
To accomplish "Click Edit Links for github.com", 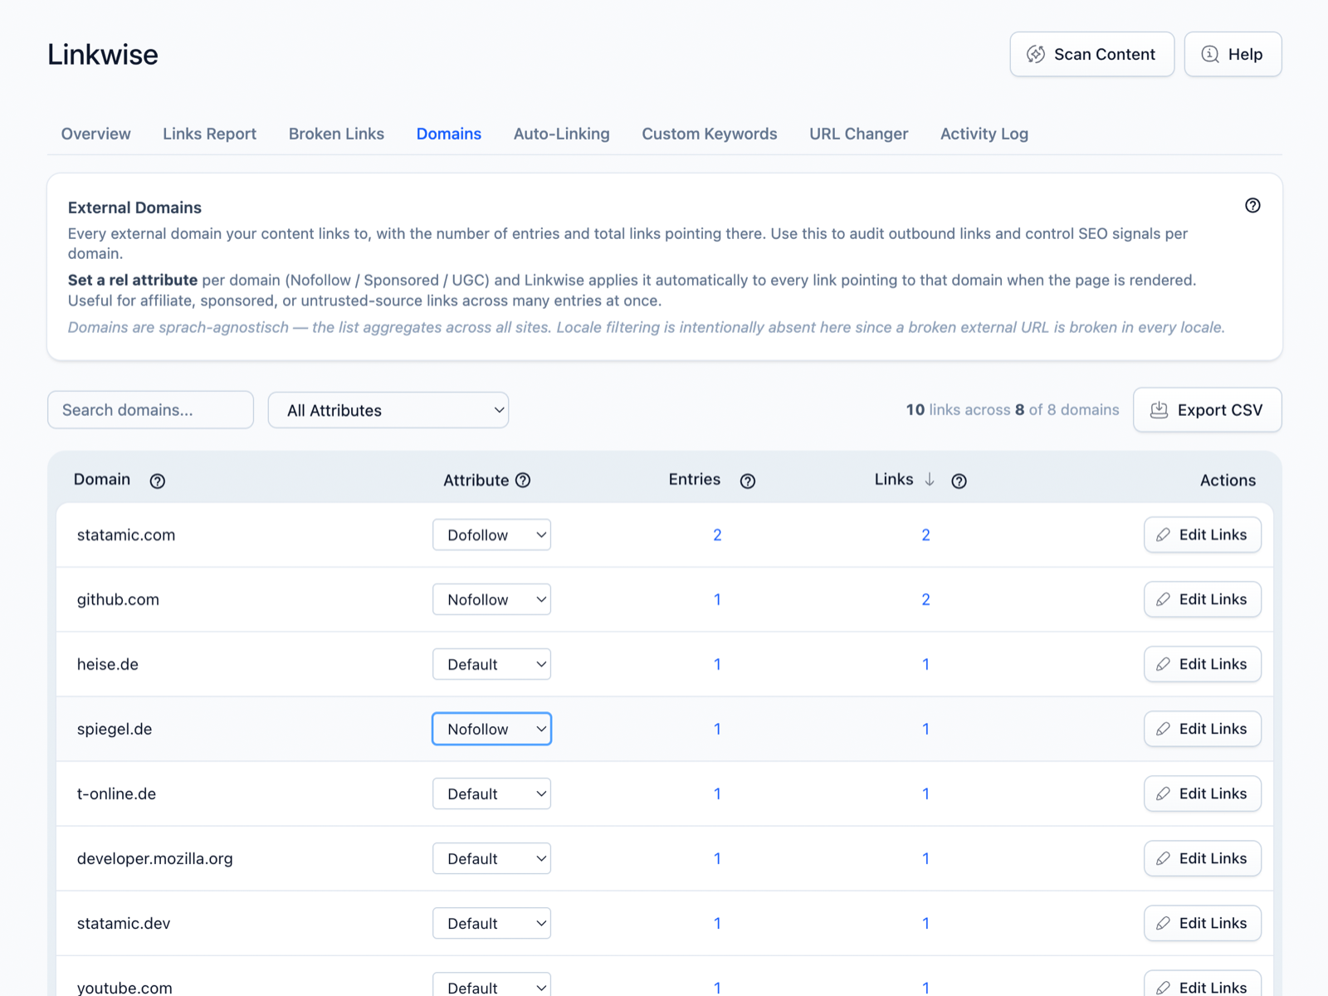I will [1202, 599].
